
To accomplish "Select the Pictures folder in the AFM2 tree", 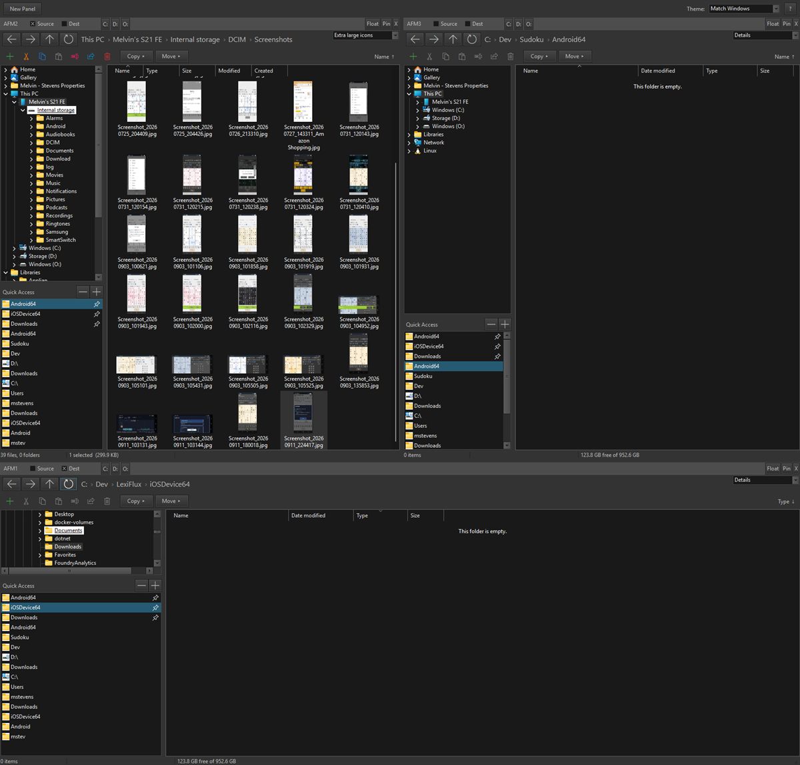I will point(55,199).
